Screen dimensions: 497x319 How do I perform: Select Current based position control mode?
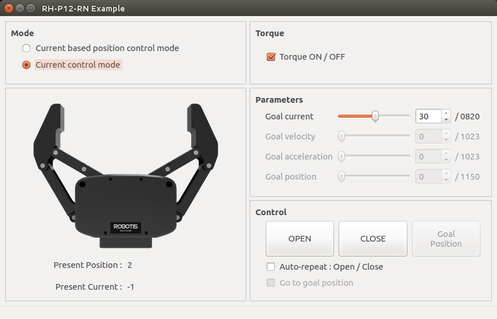[x=26, y=49]
